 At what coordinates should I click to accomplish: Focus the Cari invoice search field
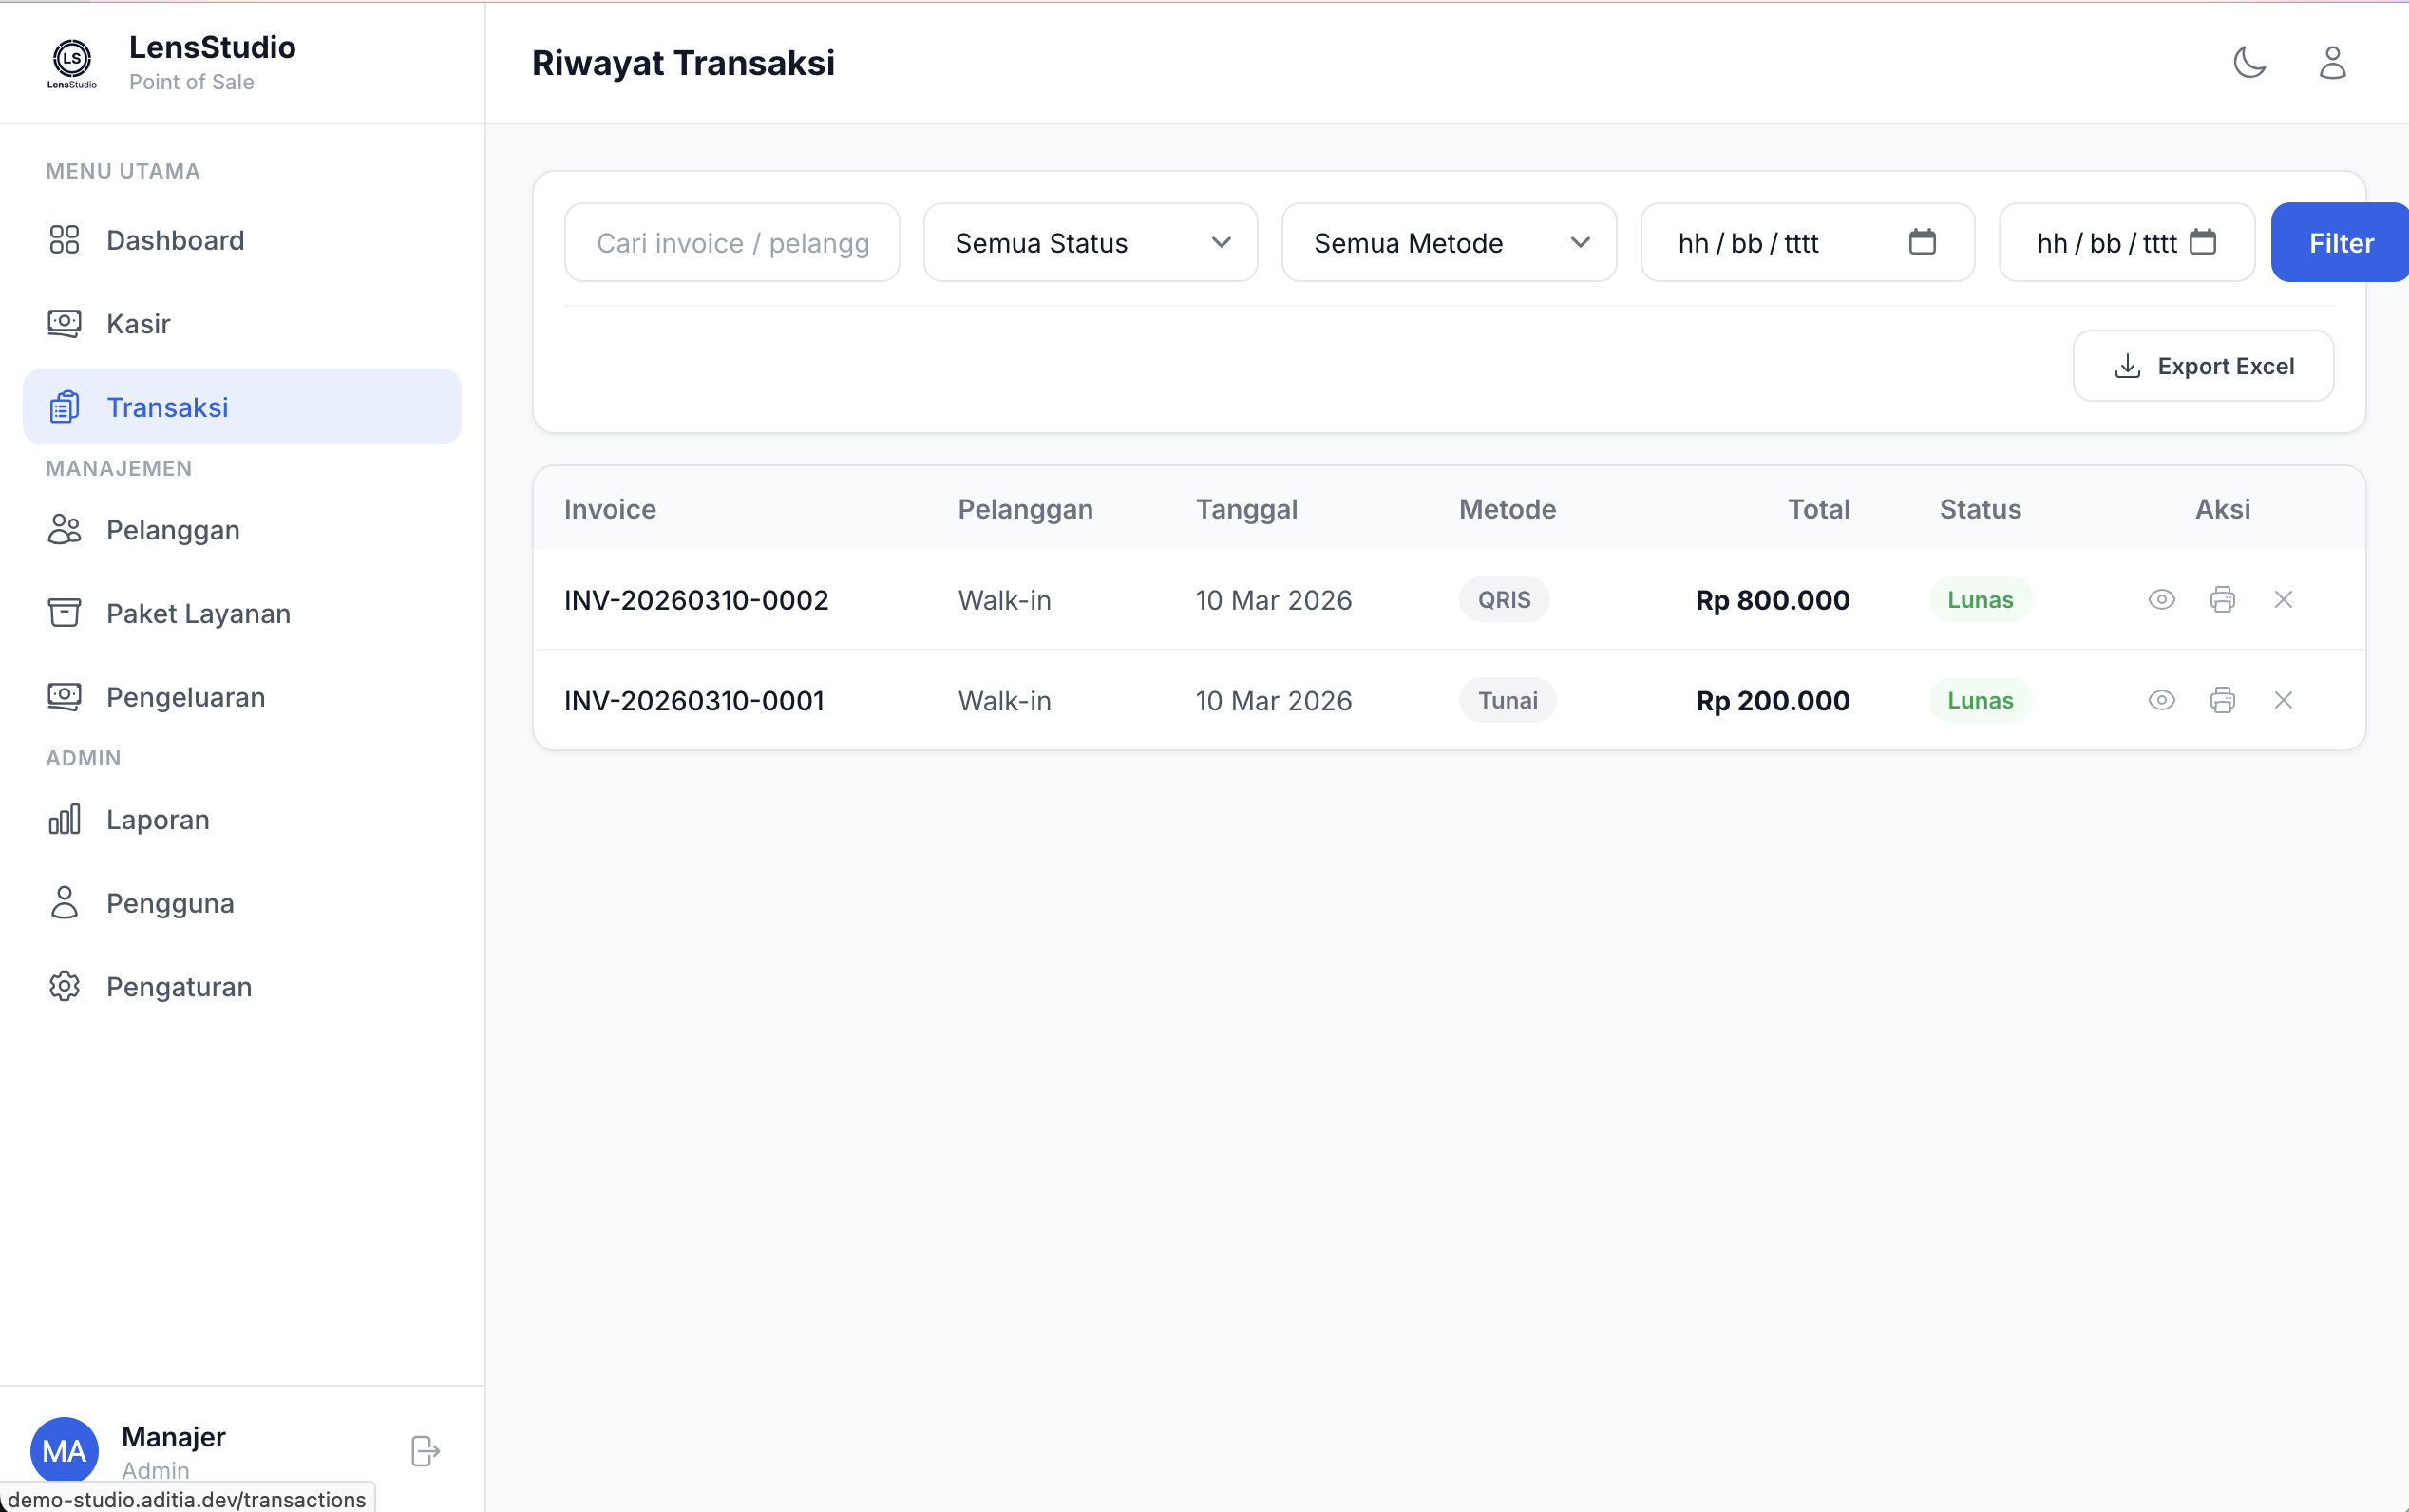click(732, 243)
